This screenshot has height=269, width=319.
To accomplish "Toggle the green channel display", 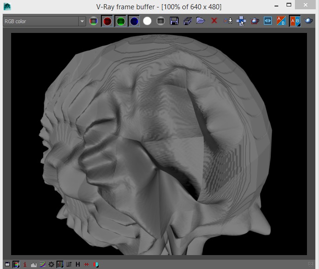I will click(x=121, y=21).
